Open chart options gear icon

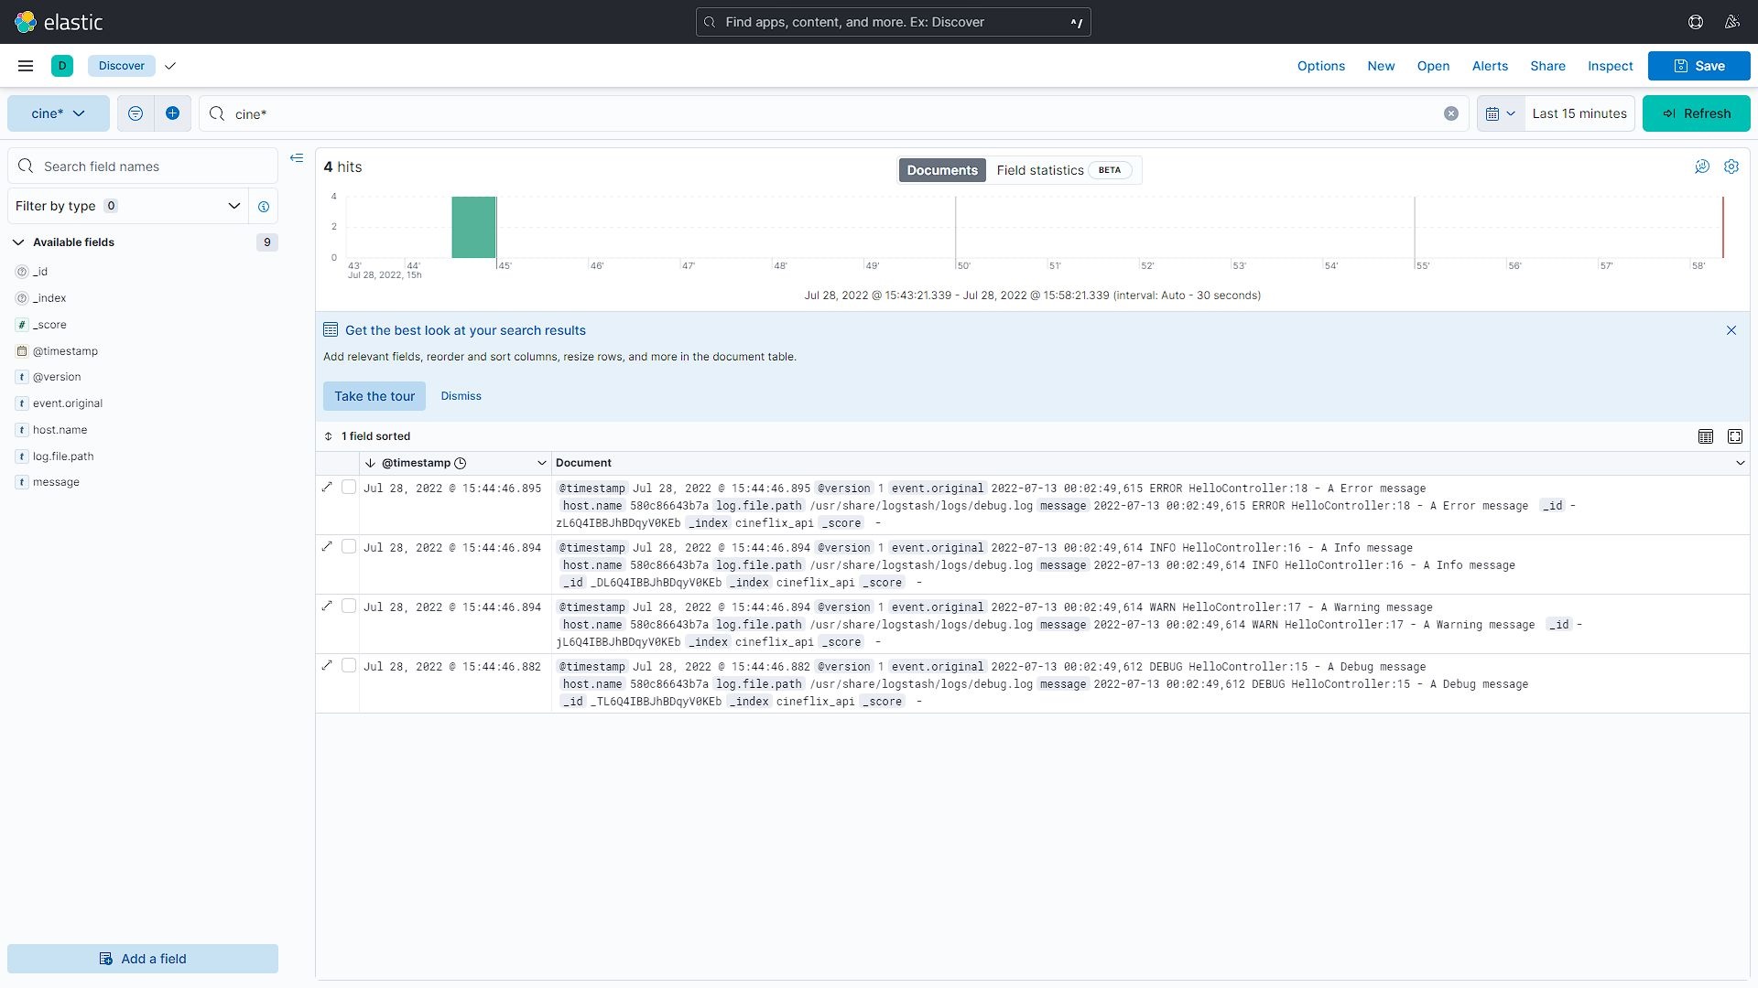[1731, 166]
